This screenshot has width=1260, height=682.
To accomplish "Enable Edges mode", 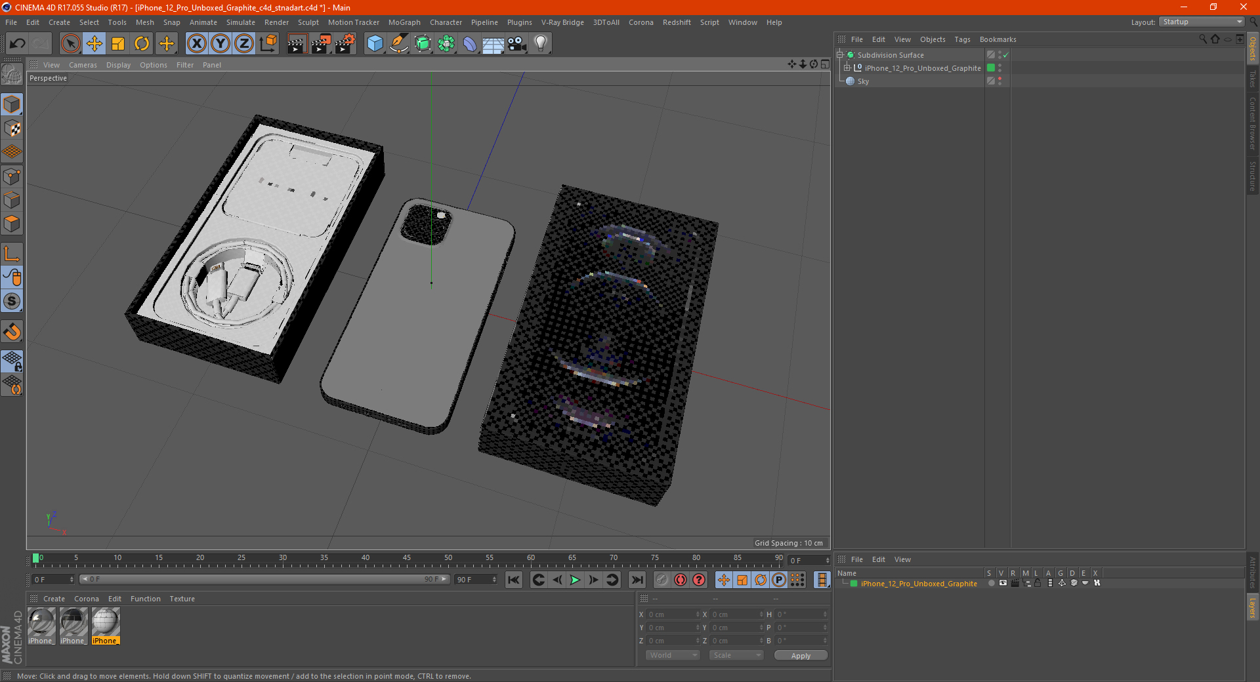I will pos(12,200).
